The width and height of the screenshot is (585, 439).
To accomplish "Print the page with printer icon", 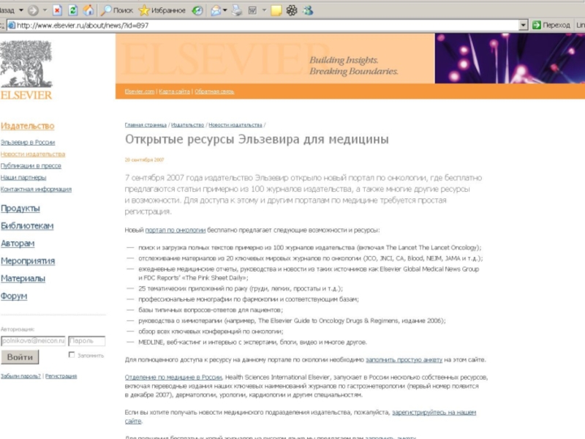I will 236,10.
